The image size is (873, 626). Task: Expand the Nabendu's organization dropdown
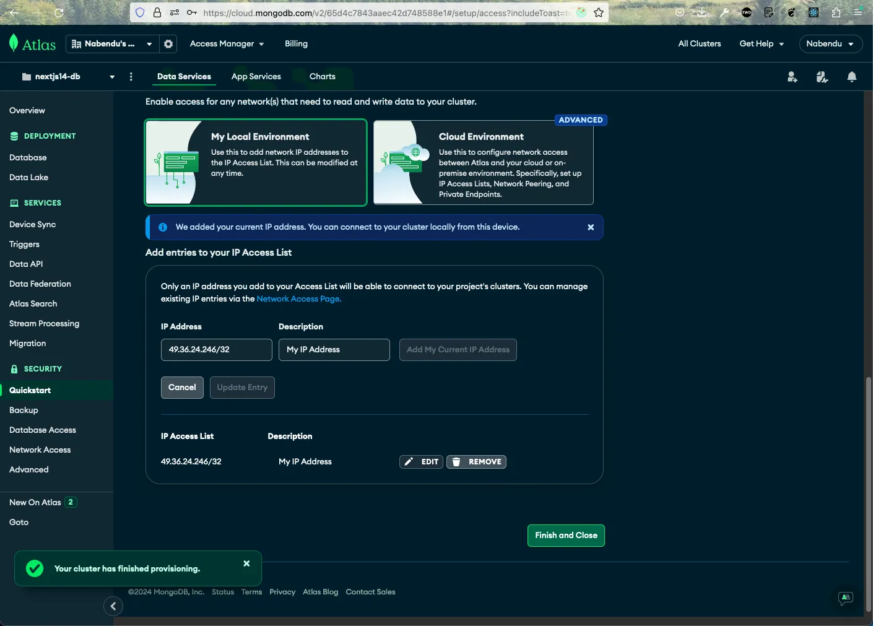click(111, 44)
